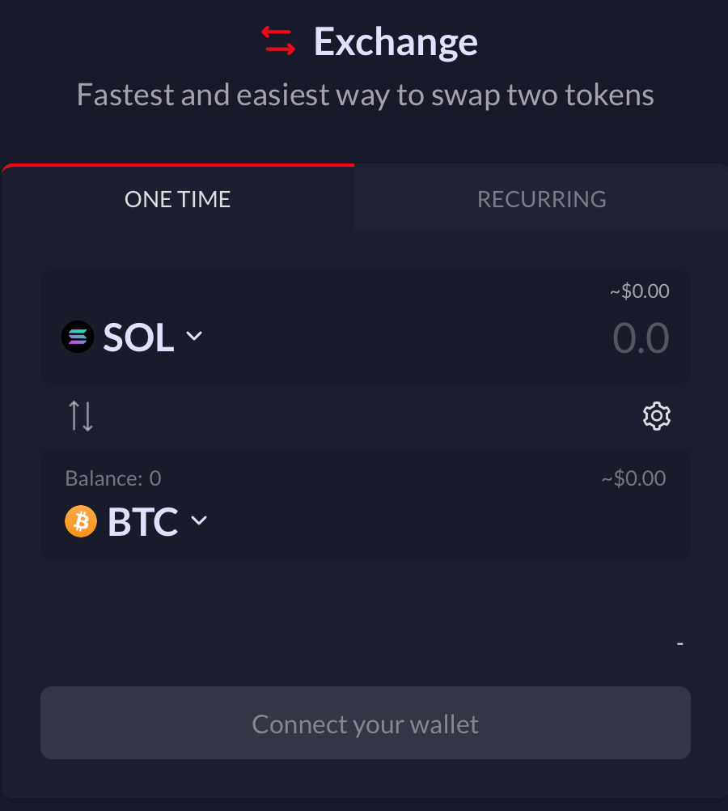This screenshot has width=728, height=811.
Task: Open swap settings via gear icon
Action: (x=656, y=416)
